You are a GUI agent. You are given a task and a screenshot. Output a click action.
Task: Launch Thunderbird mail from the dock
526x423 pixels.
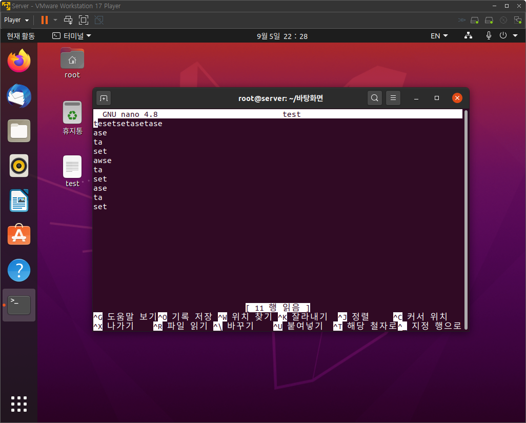tap(19, 96)
